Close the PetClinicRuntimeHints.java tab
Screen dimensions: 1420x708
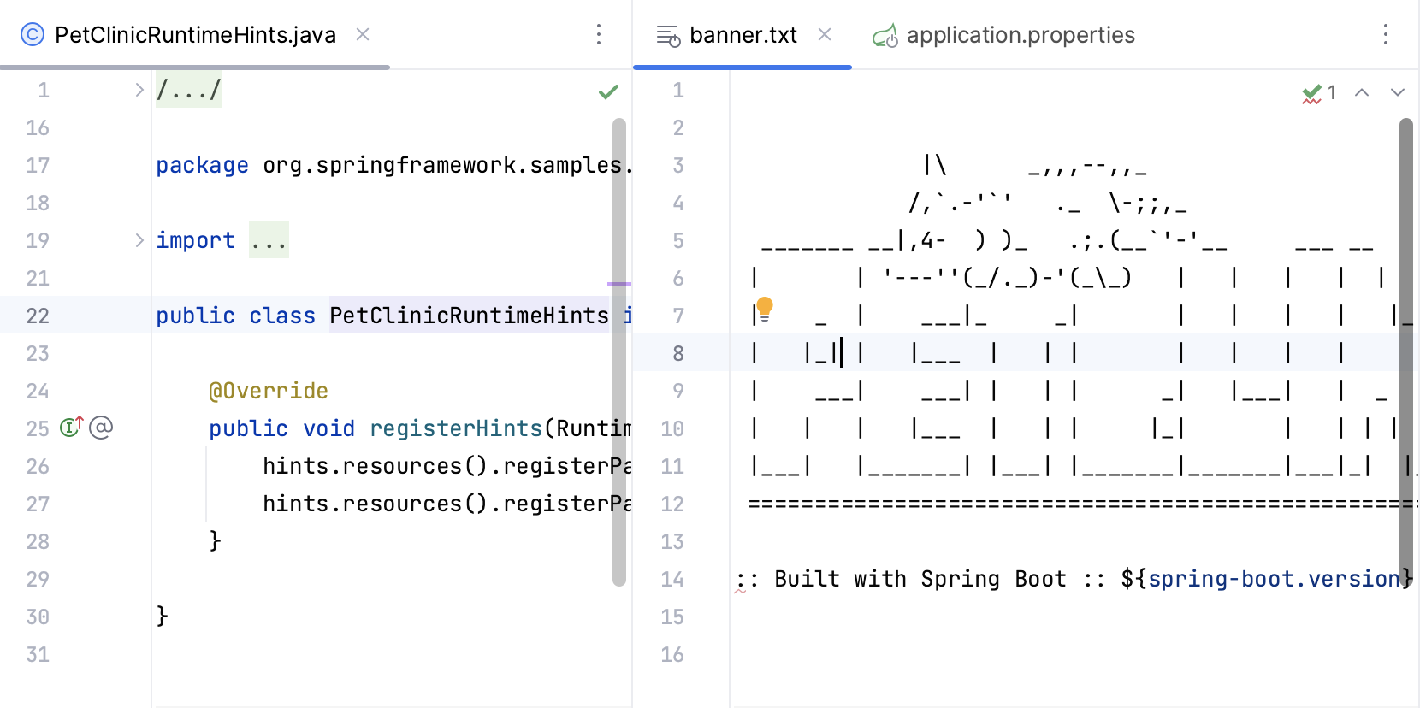click(x=363, y=35)
